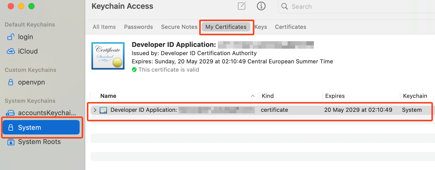The width and height of the screenshot is (435, 170).
Task: Toggle sort order arrow on Name column
Action: 253,96
